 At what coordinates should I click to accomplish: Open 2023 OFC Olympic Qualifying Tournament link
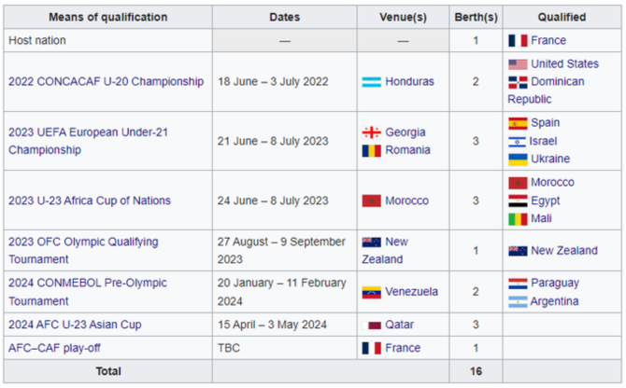click(83, 251)
